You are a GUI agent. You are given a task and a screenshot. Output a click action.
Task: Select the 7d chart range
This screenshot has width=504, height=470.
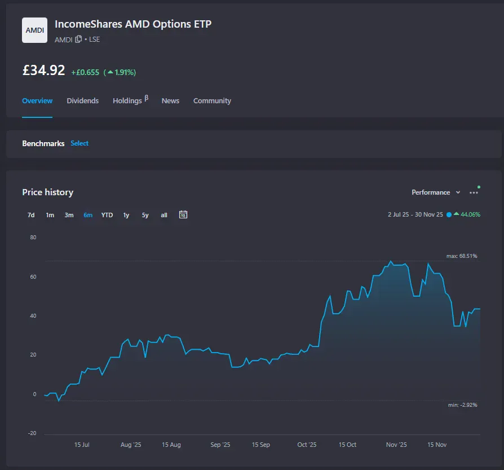(x=31, y=215)
